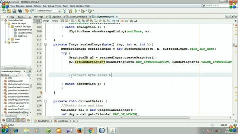Open Run Project dropdown arrow

coord(79,11)
